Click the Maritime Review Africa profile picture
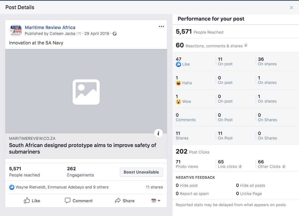The image size is (299, 216). [15, 30]
